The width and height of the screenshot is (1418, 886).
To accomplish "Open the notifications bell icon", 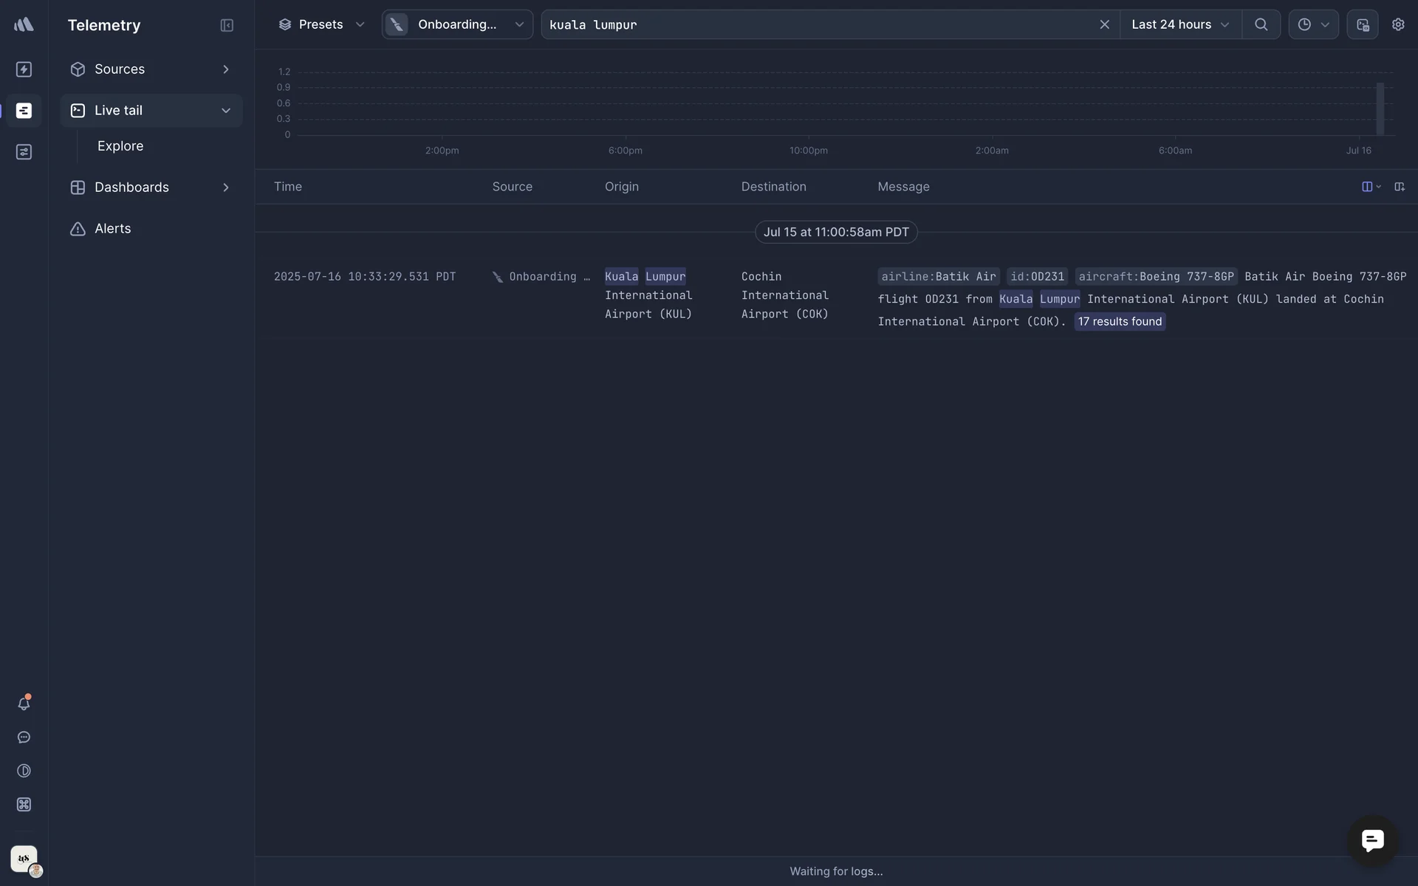I will click(24, 704).
